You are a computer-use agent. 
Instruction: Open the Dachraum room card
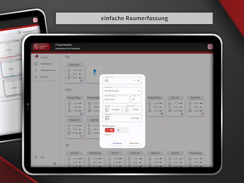(x=74, y=73)
